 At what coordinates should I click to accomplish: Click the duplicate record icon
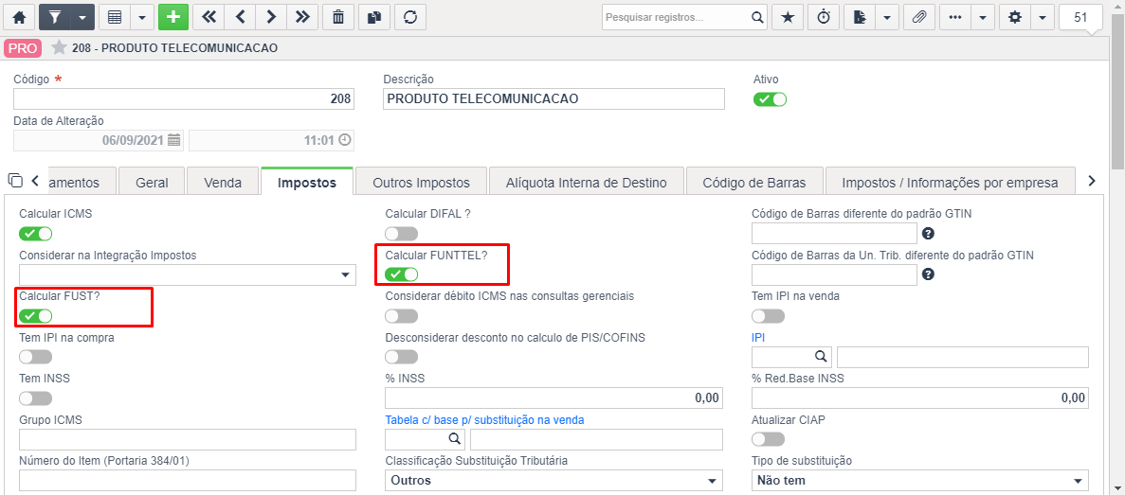(x=374, y=17)
